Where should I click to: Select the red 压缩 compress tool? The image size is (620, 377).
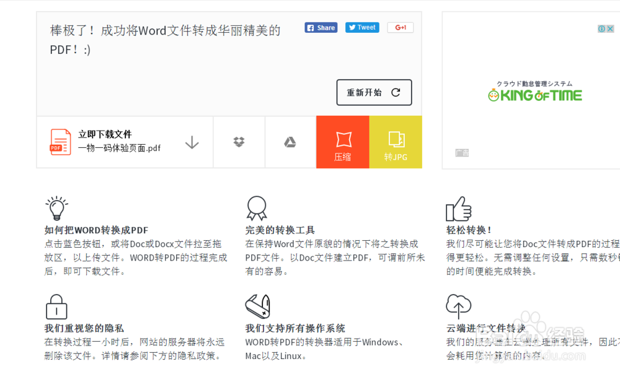342,142
